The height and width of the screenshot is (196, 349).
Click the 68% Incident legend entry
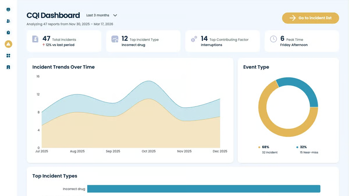pos(268,150)
